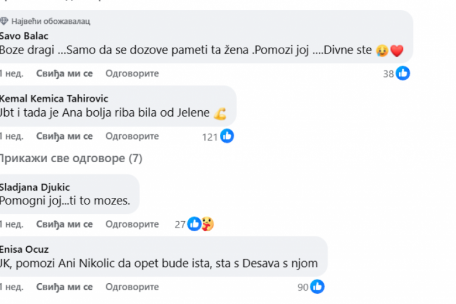456x304 pixels.
Task: Click the timestamp on Enisa Ocuz's comment
Action: (x=11, y=287)
